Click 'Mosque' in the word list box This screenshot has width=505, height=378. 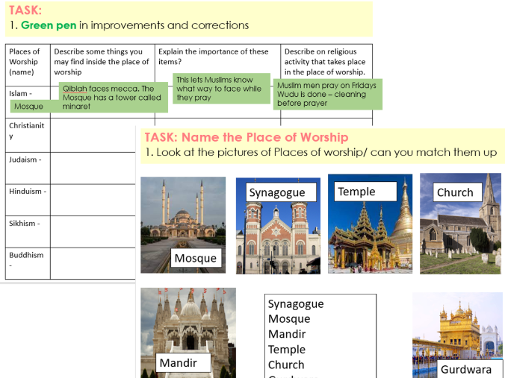[289, 319]
